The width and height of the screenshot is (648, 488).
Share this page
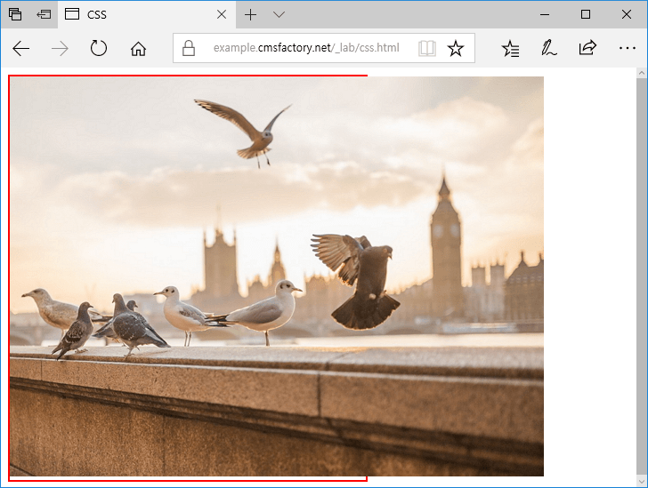(x=587, y=48)
